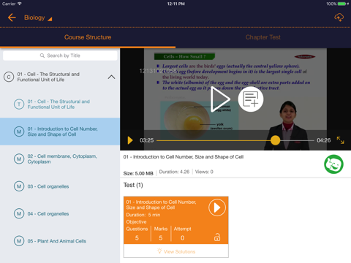Open 05 - Plant And Animal Cells
The image size is (351, 263).
pos(60,241)
